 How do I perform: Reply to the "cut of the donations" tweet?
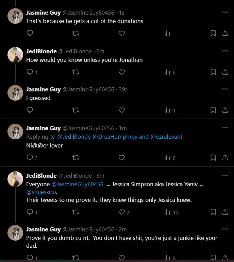tap(30, 33)
